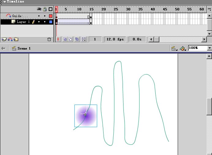Select the Guide layer keyframe at frame 15
The image size is (212, 155).
pyautogui.click(x=91, y=16)
